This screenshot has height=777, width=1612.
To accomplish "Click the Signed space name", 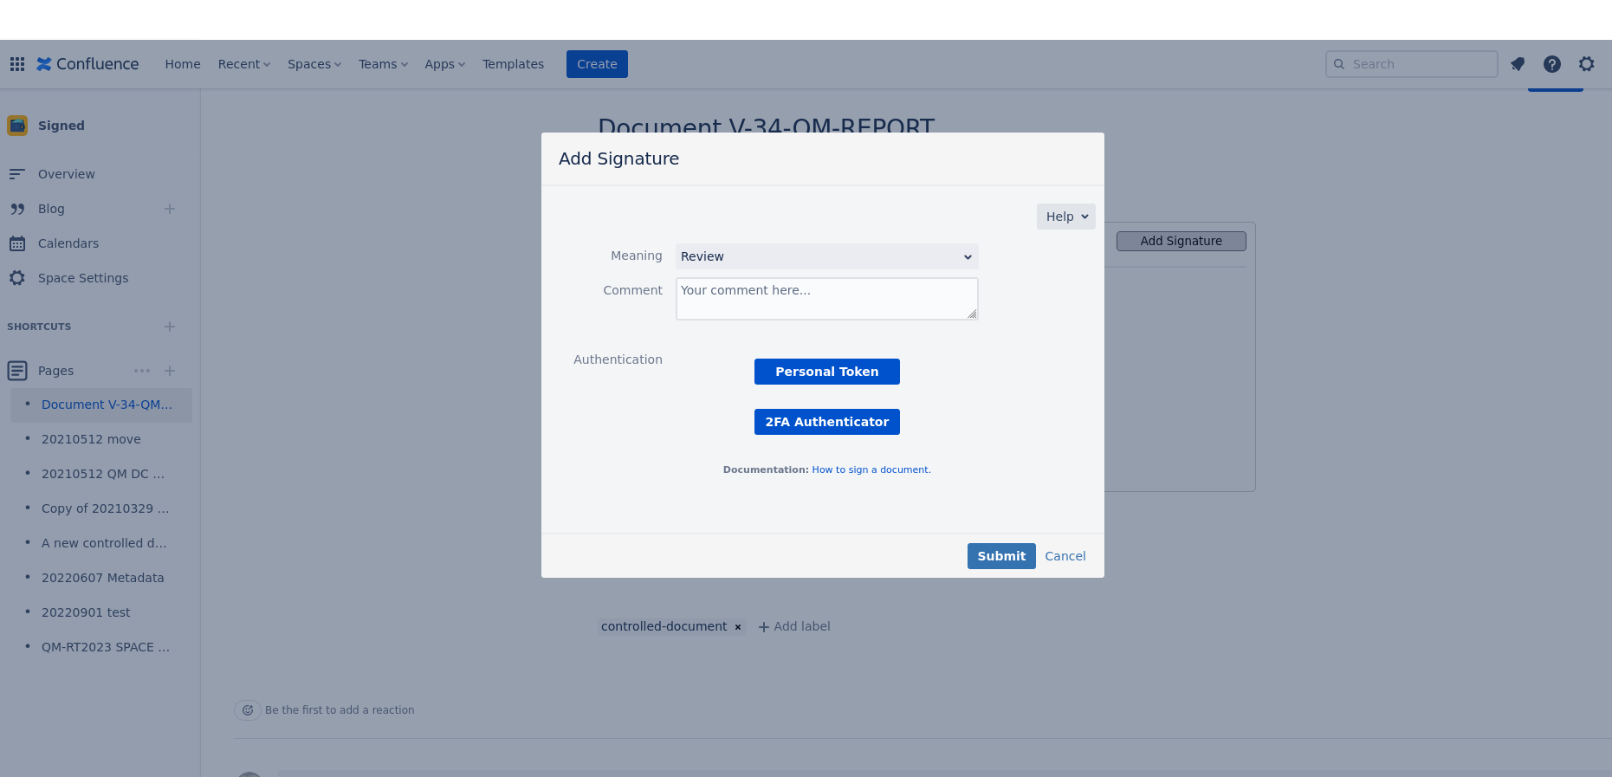I will pyautogui.click(x=62, y=126).
